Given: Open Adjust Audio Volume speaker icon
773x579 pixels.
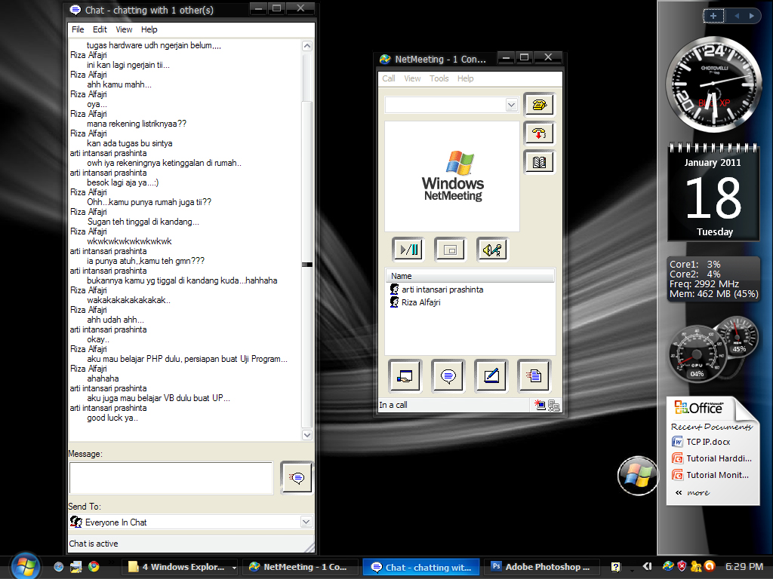Looking at the screenshot, I should coord(492,249).
